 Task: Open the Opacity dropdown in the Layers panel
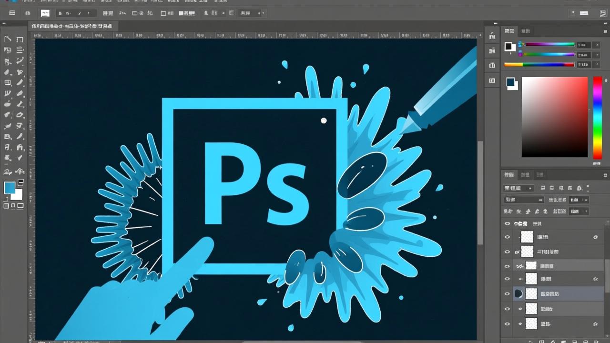tap(579, 200)
